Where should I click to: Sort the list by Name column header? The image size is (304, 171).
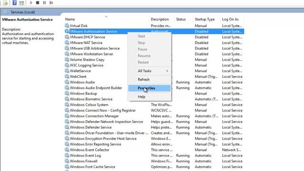pyautogui.click(x=70, y=19)
